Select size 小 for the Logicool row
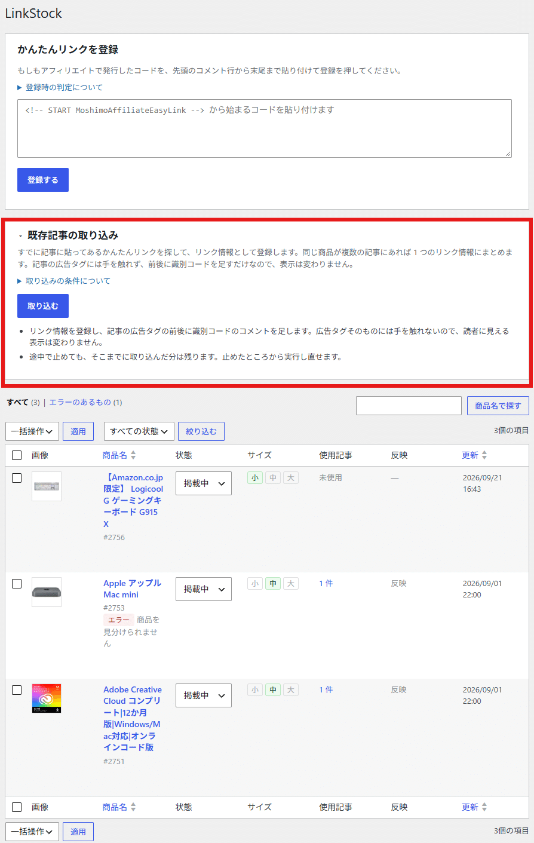The image size is (534, 843). point(255,478)
